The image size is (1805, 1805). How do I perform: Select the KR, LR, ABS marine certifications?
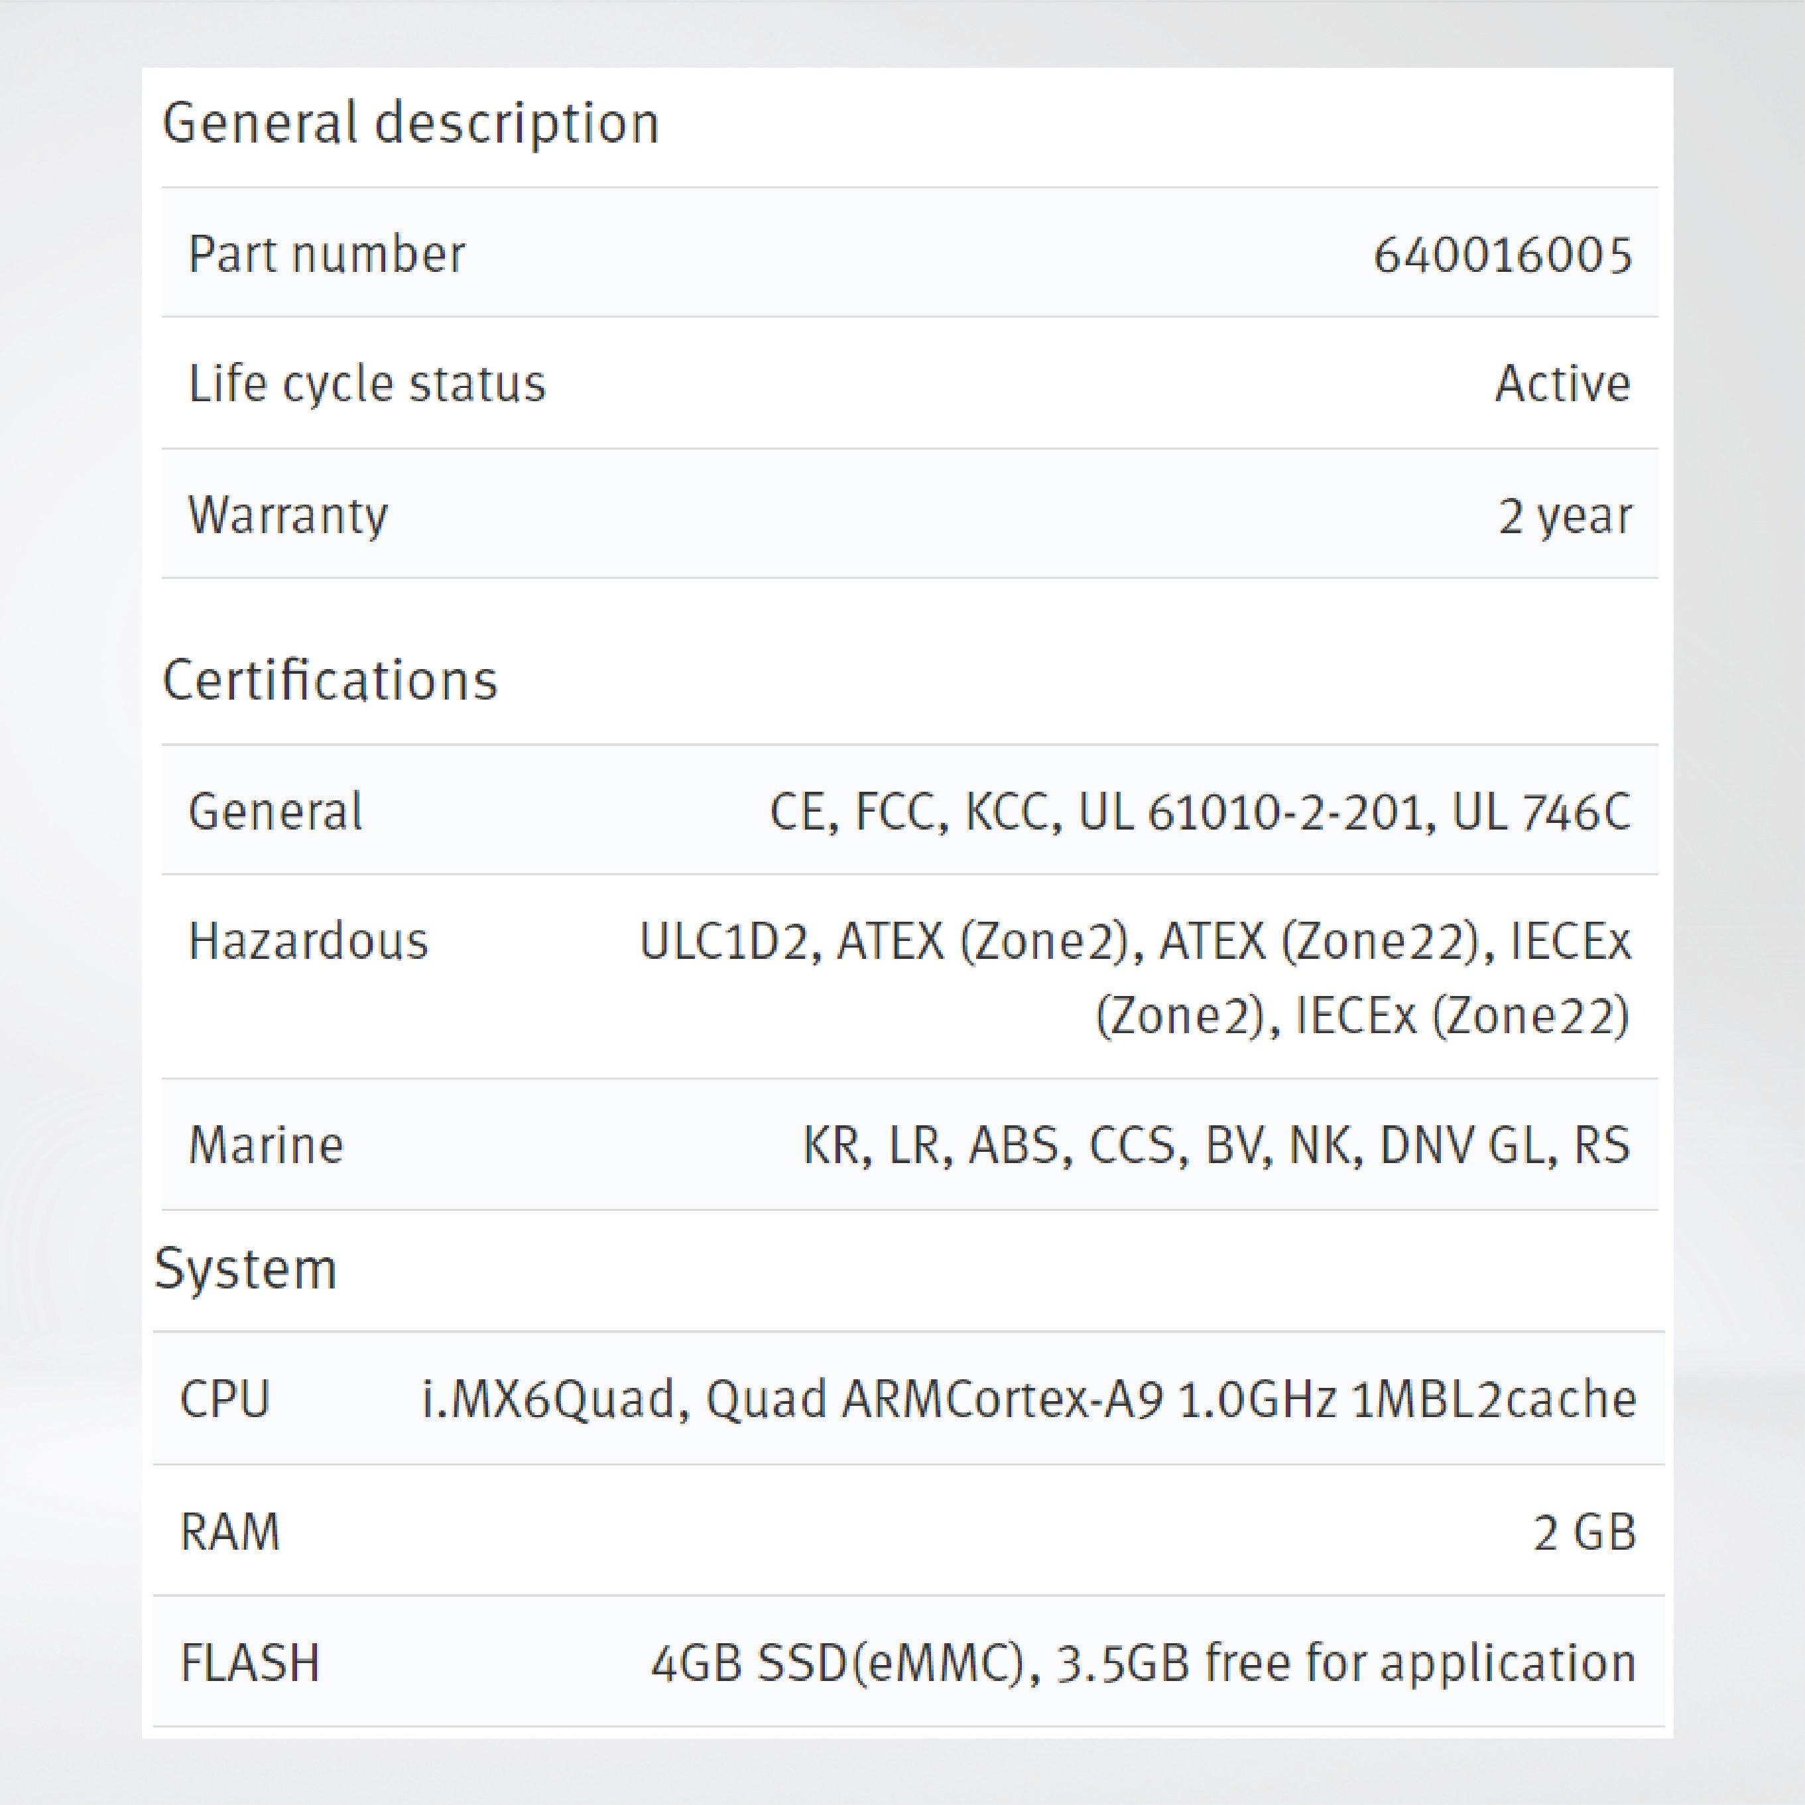pyautogui.click(x=1215, y=1145)
